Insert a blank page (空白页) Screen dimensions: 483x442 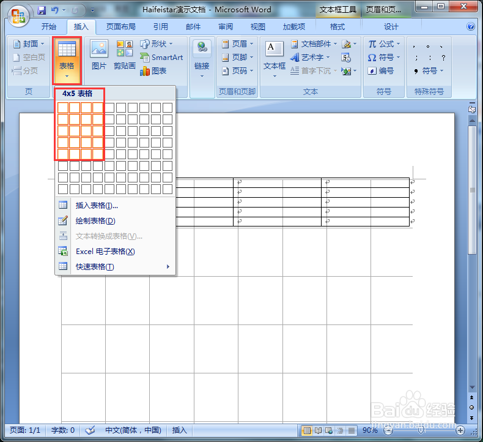coord(29,58)
